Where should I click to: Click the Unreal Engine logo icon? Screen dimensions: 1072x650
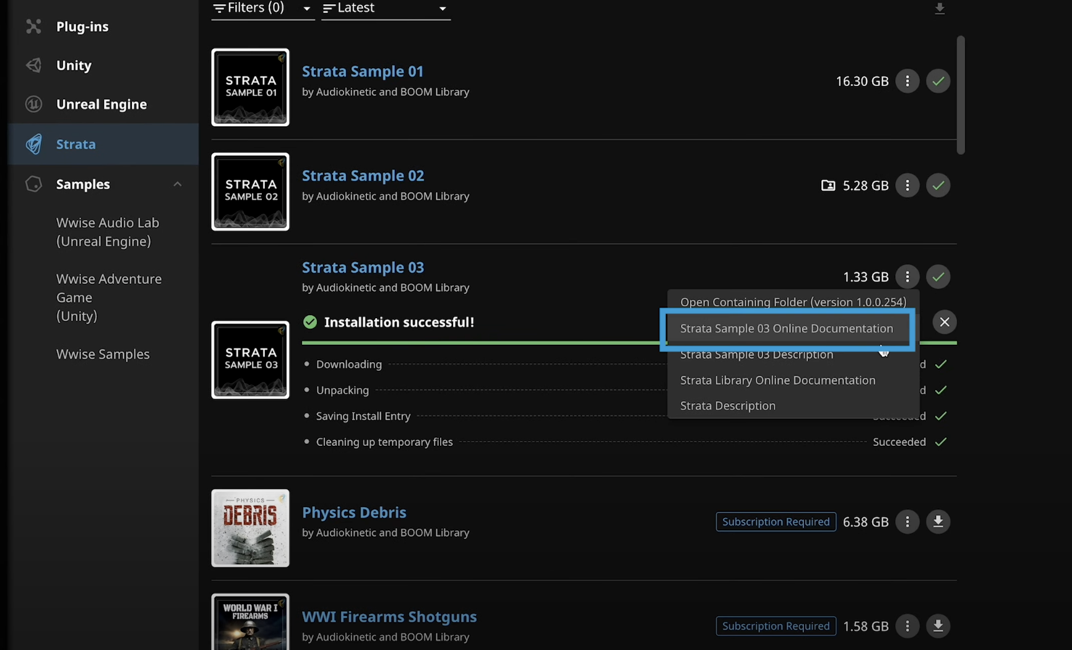point(33,104)
